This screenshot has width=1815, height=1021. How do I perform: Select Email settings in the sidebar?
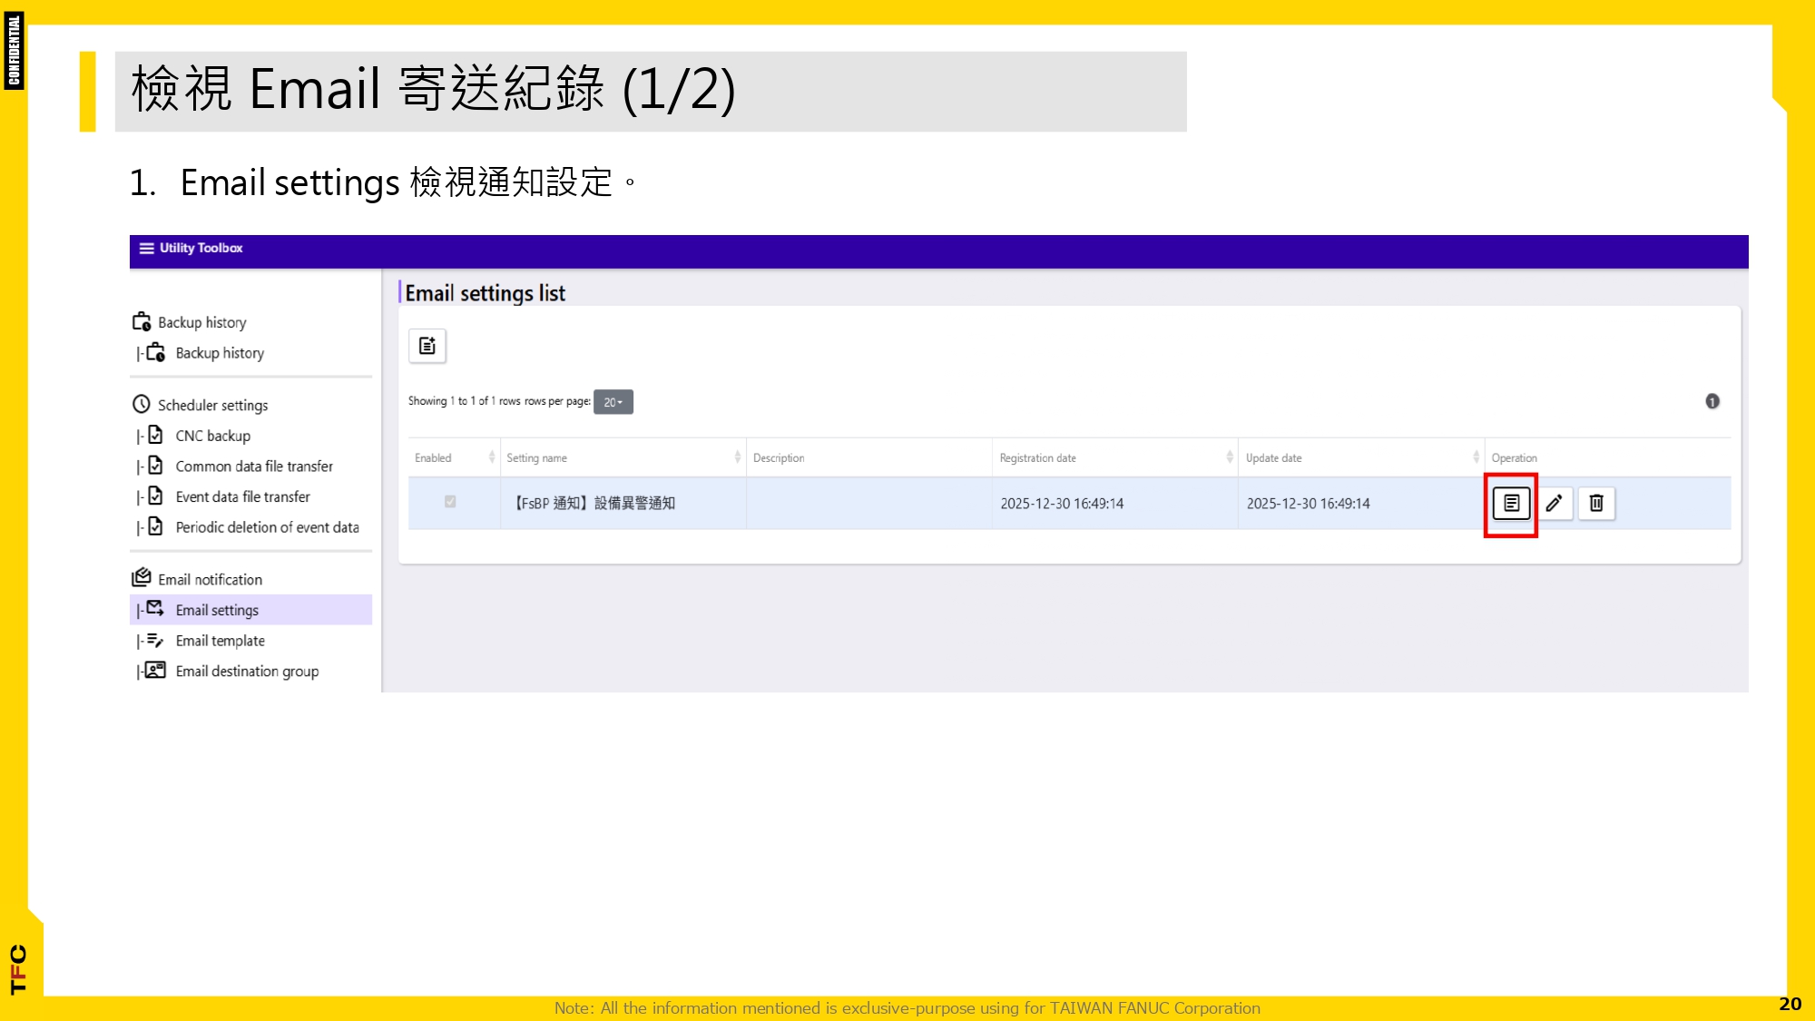[x=216, y=609]
